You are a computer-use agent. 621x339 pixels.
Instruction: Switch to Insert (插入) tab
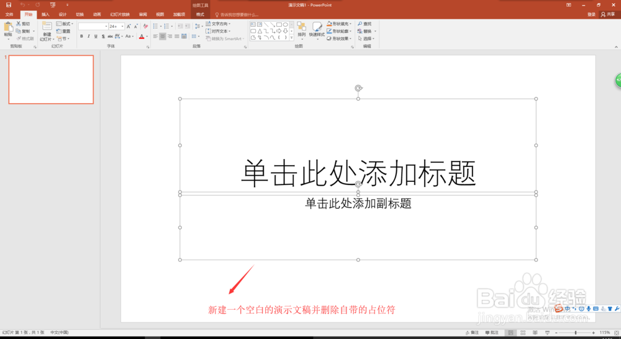coord(45,15)
